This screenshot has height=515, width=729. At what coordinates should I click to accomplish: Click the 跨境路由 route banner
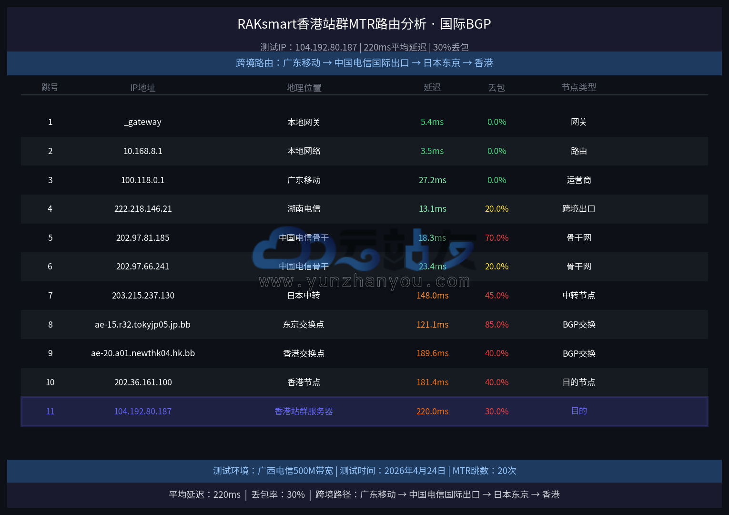click(364, 63)
